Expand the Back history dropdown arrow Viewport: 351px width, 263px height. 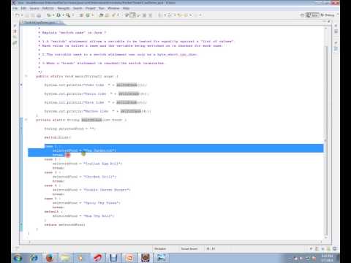pos(191,15)
